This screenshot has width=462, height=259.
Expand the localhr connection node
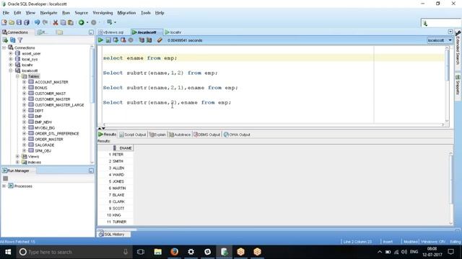coord(11,65)
